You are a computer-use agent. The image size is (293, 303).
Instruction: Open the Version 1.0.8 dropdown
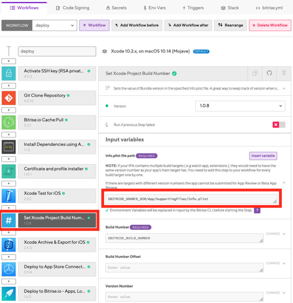tap(240, 106)
